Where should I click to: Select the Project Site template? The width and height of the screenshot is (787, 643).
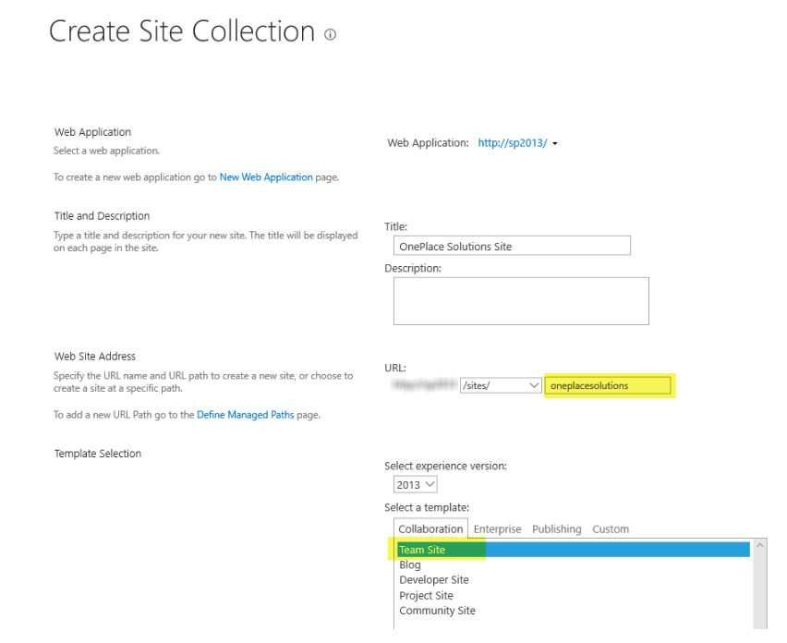pyautogui.click(x=426, y=596)
